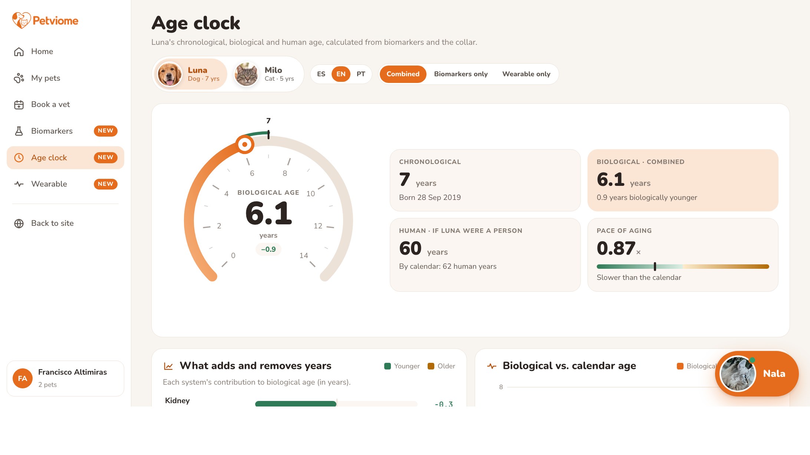Screen dimensions: 810x455
Task: Click the FA user avatar circle
Action: [x=23, y=378]
